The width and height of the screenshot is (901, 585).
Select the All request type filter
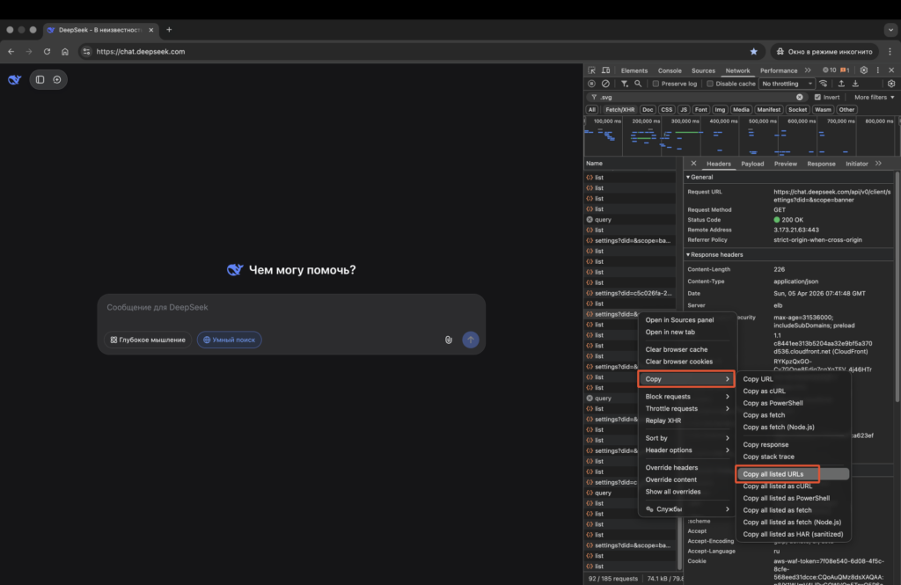coord(592,110)
